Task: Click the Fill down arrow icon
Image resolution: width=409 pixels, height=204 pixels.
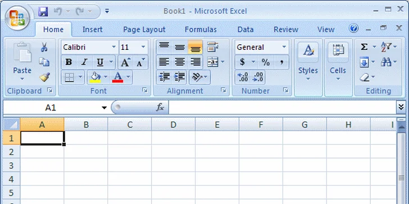Action: pyautogui.click(x=364, y=62)
